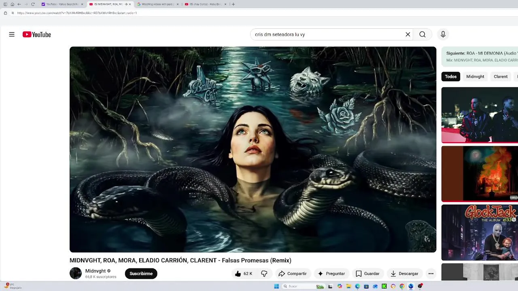Close the Jhay Cortez tab

click(x=225, y=4)
